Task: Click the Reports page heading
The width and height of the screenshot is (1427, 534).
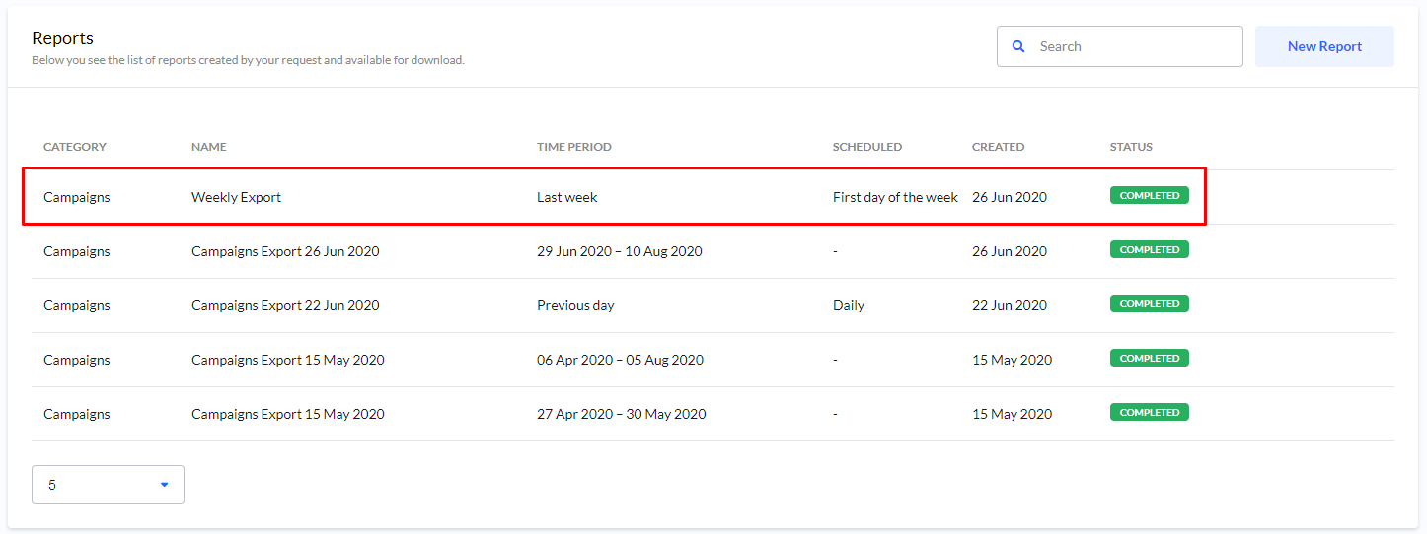Action: click(62, 38)
